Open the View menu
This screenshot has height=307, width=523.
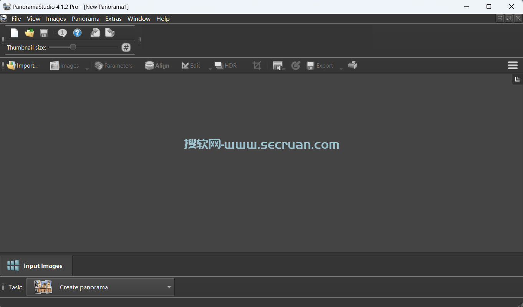tap(33, 18)
